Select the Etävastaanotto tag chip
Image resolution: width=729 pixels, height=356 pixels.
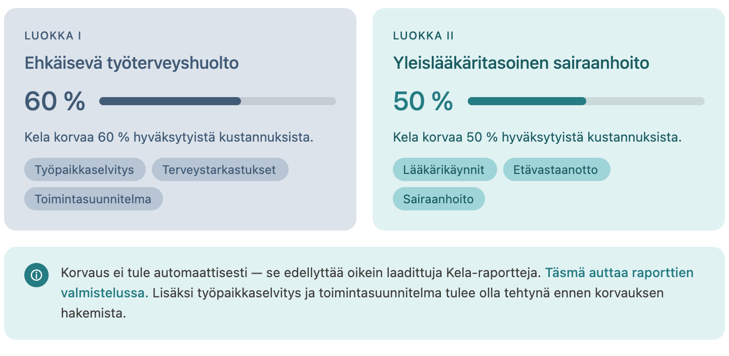[557, 169]
